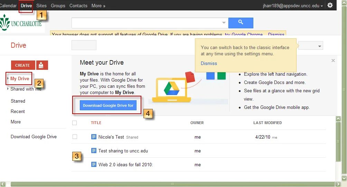
Task: Click the Drive heading
Action: coord(19,45)
